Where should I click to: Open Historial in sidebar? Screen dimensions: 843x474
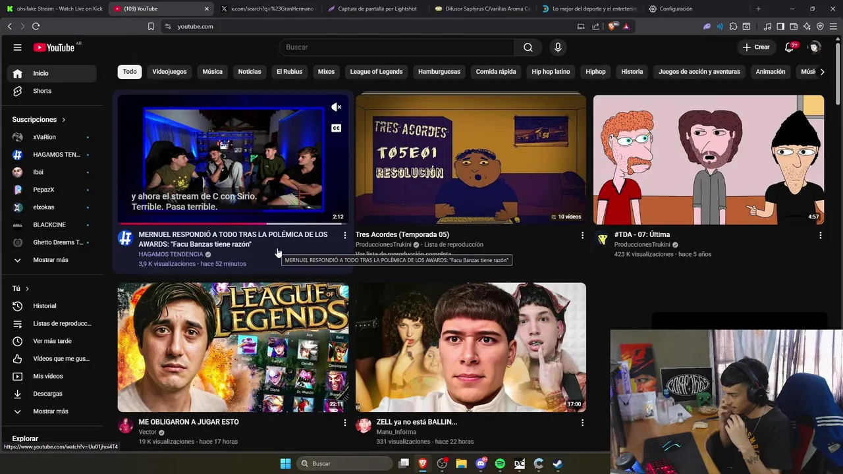click(x=53, y=306)
